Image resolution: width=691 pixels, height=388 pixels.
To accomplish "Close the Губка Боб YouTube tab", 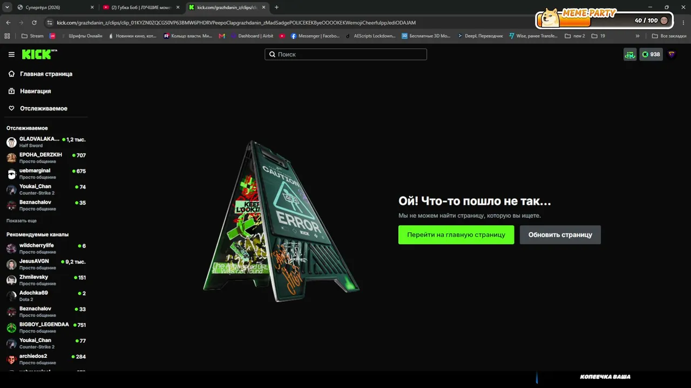I will pos(178,8).
